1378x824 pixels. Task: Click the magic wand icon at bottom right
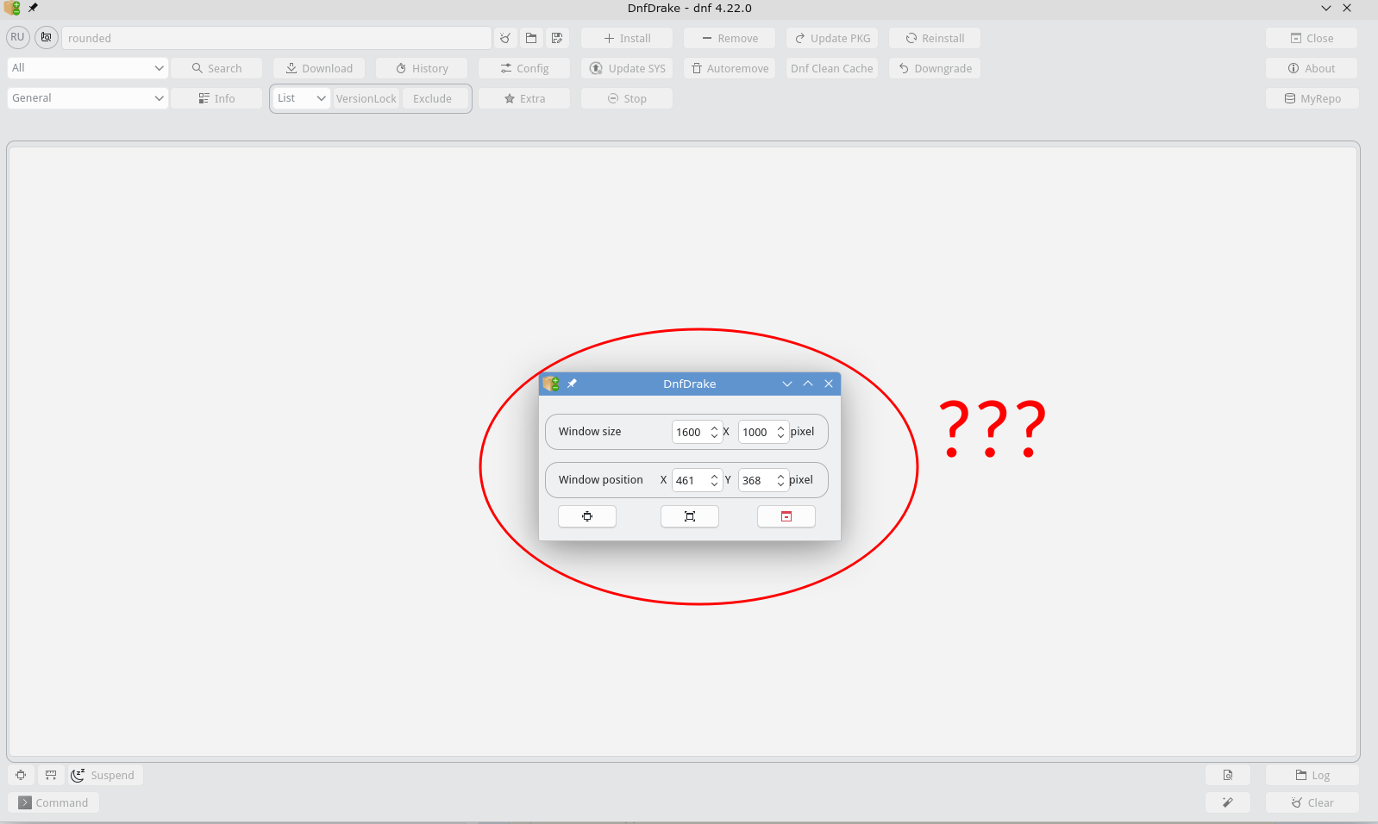[x=1227, y=802]
